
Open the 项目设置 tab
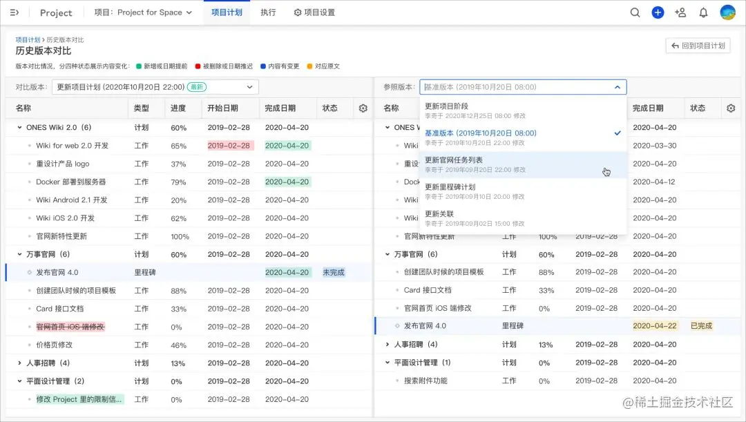point(314,12)
